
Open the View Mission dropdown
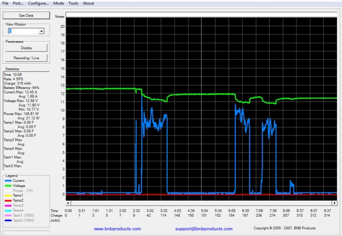42,31
